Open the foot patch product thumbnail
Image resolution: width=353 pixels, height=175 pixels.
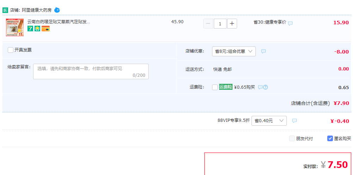pos(15,27)
